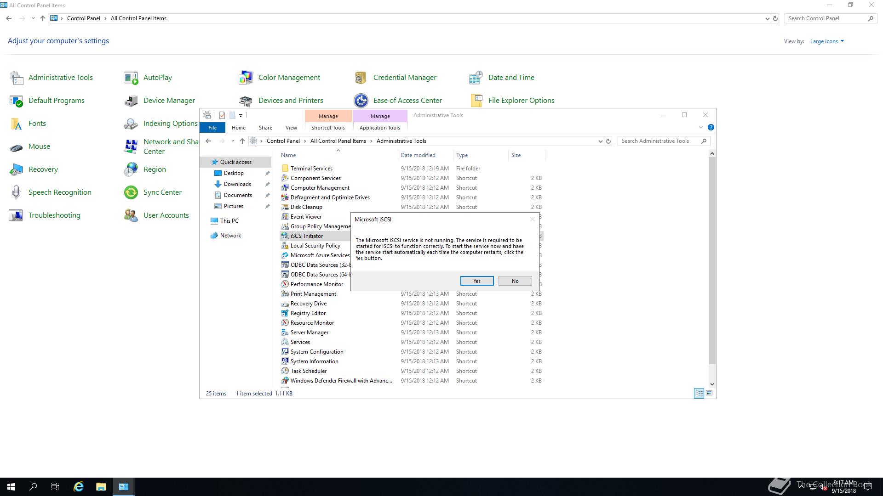Open recent locations dropdown in Administrative Tools

tap(233, 141)
